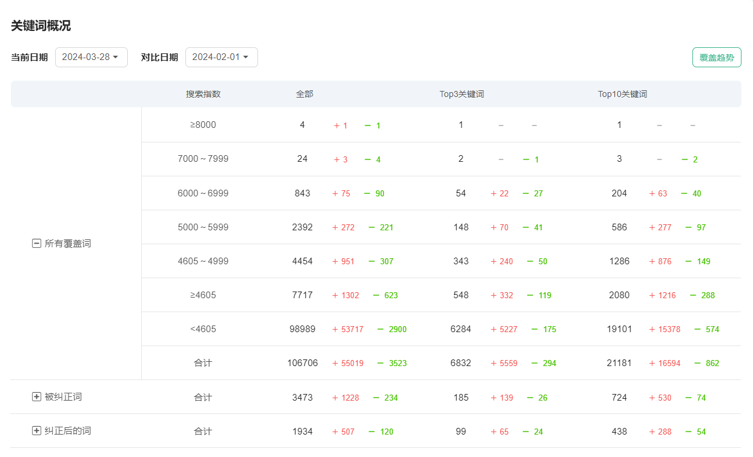Open the 对比日期 dropdown showing 2024-02-01
The height and width of the screenshot is (457, 753).
click(221, 57)
